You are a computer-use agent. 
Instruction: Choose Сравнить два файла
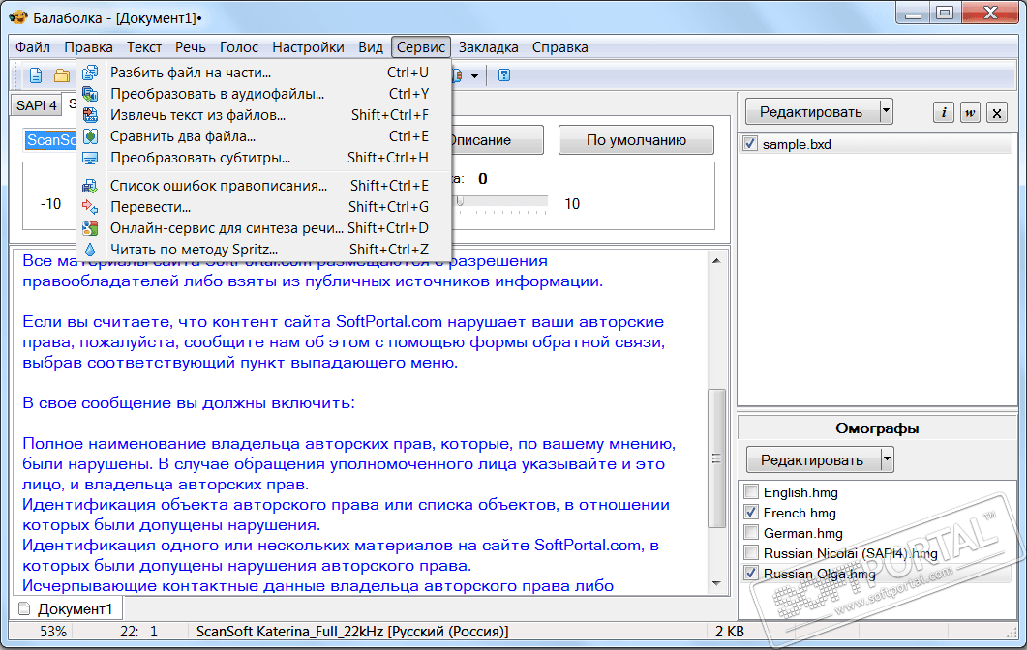pyautogui.click(x=264, y=136)
